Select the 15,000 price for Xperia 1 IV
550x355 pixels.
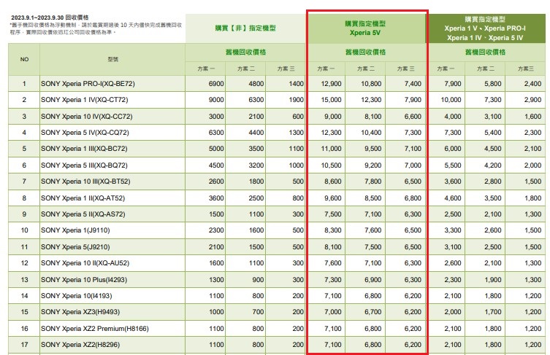[x=331, y=100]
